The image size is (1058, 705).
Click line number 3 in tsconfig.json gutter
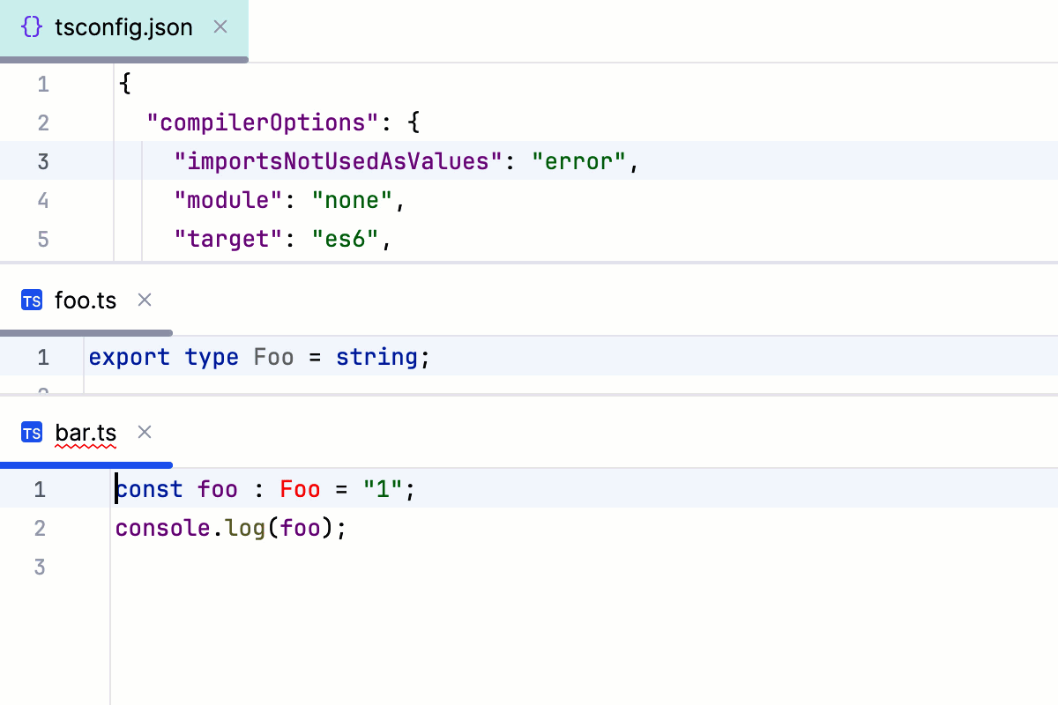point(42,161)
